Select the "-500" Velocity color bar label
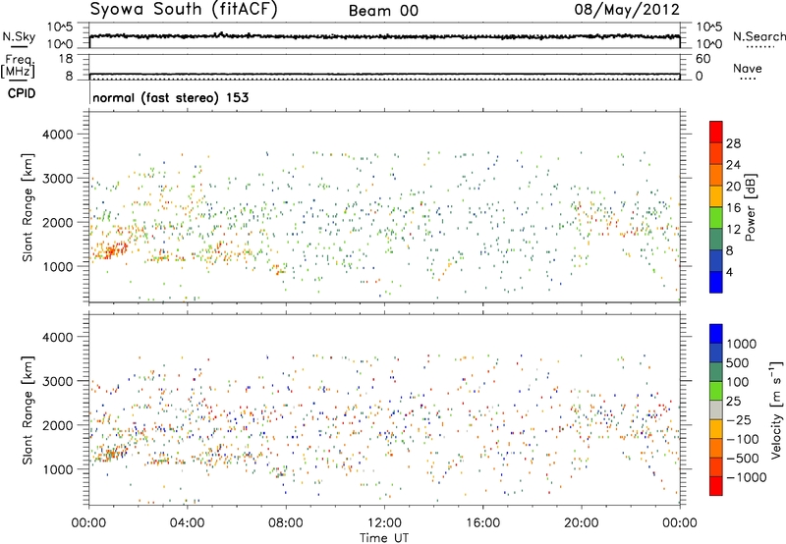The image size is (786, 544). (743, 458)
